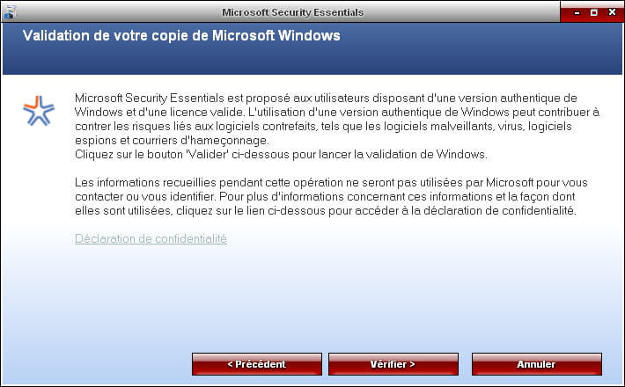
Task: Click the Security Essentials title bar app icon
Action: tap(10, 12)
